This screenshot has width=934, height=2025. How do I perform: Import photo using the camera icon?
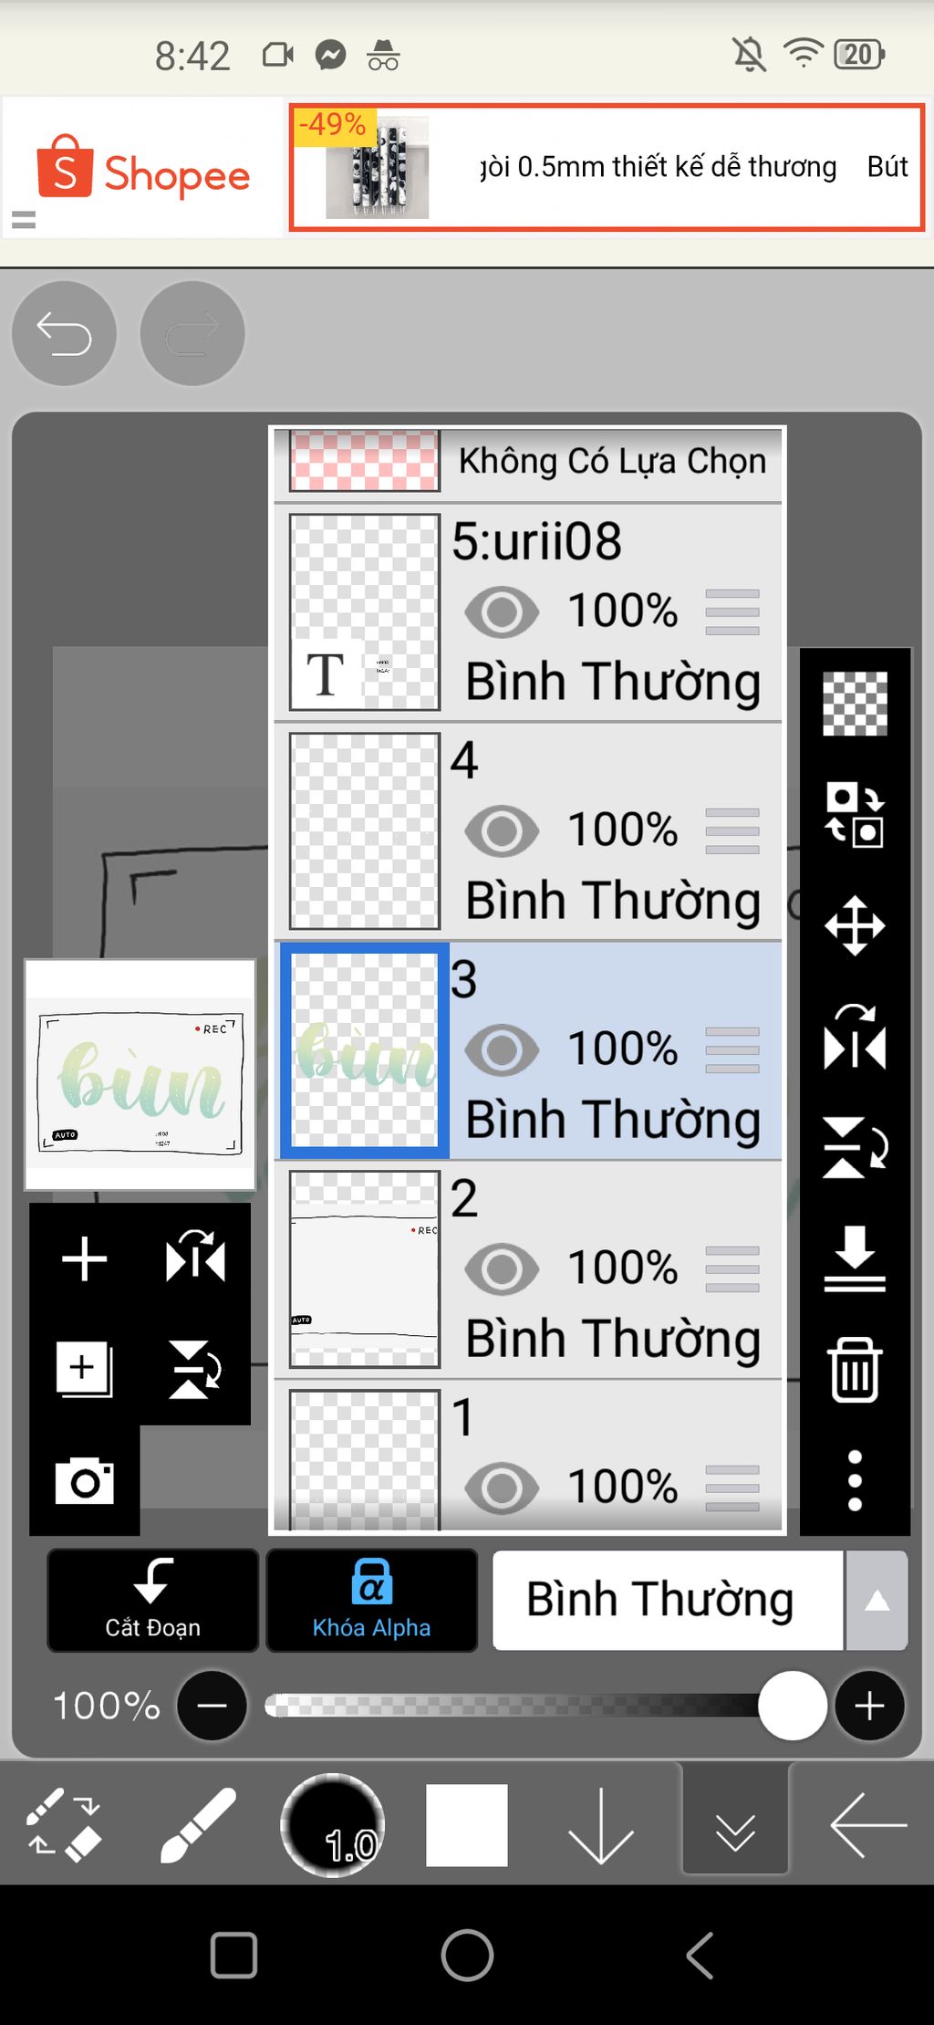point(85,1480)
